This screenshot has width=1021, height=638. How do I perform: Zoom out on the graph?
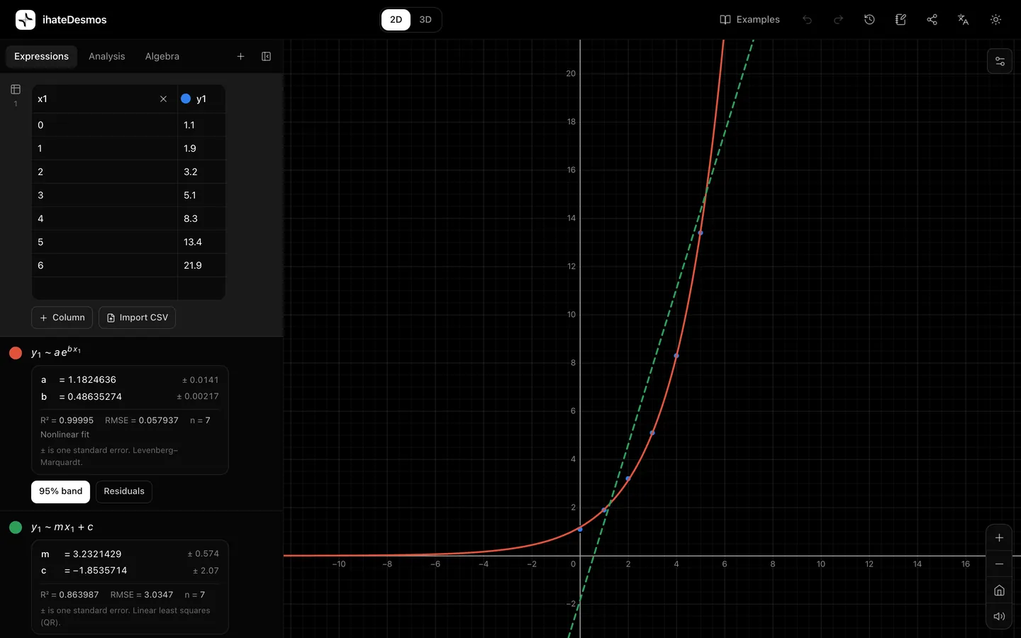coord(999,564)
